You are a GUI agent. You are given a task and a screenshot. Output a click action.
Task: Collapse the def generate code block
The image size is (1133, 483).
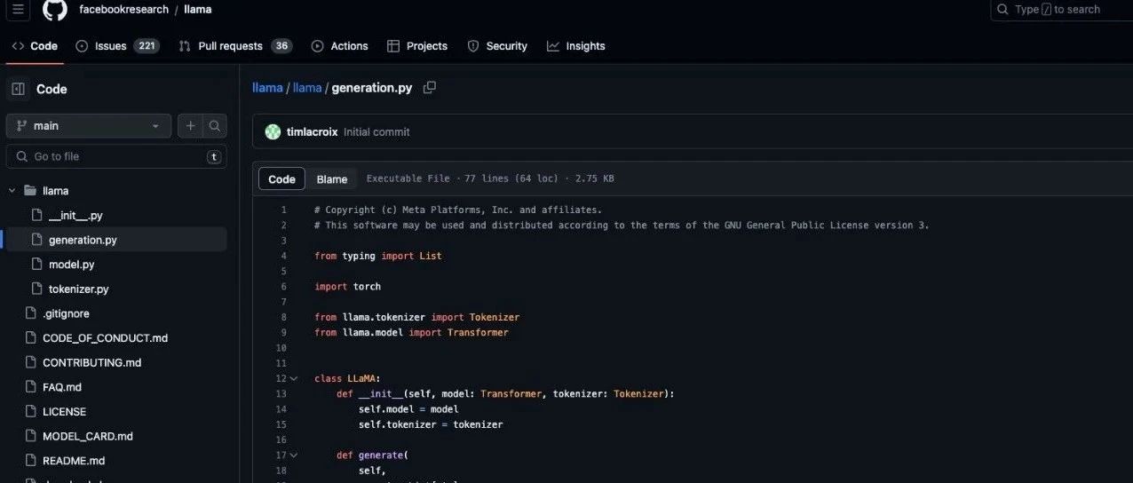pos(294,455)
